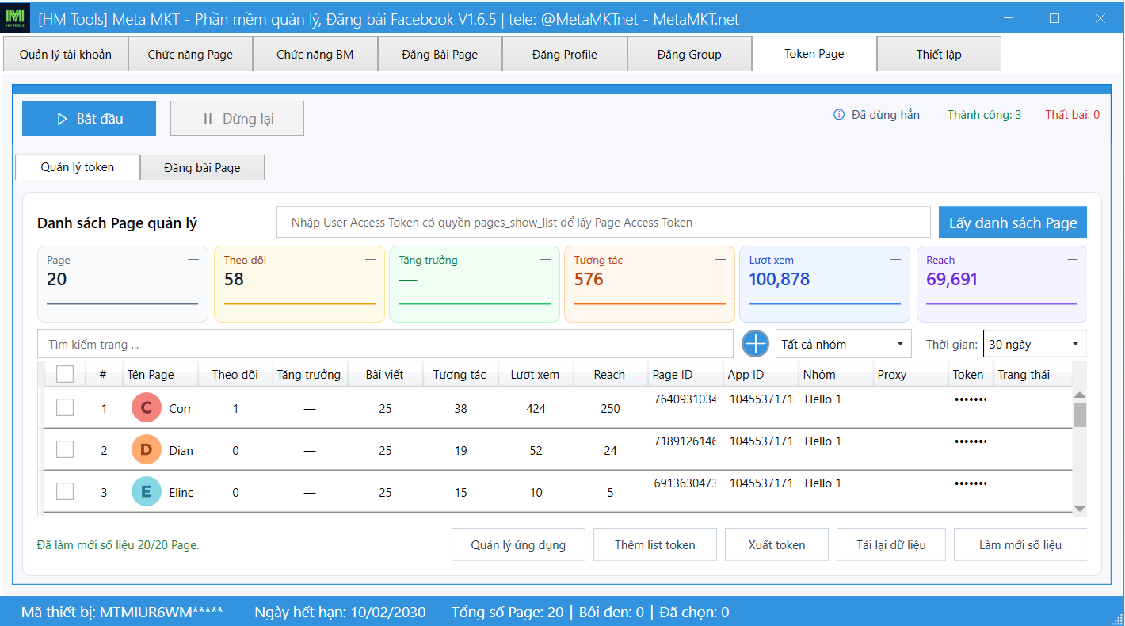Screen dimensions: 1125x626
Task: Sort by the Bài viết column header
Action: (385, 375)
